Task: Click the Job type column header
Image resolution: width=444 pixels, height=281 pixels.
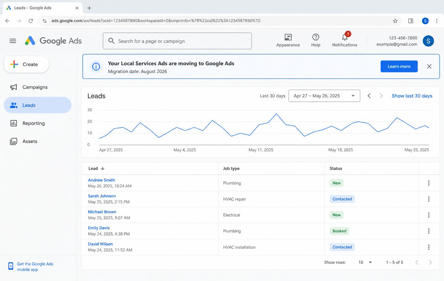Action: (x=231, y=169)
